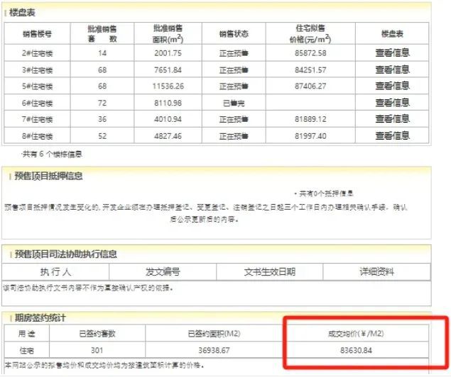The width and height of the screenshot is (451, 377).
Task: Click units count 14 for 2#住宅楼
Action: (x=102, y=53)
